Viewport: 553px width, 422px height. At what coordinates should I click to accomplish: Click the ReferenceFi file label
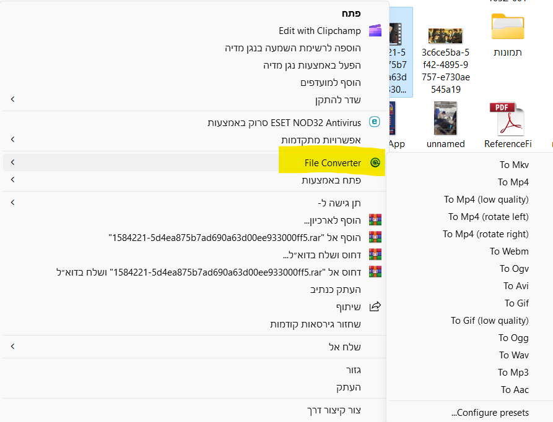tap(508, 144)
